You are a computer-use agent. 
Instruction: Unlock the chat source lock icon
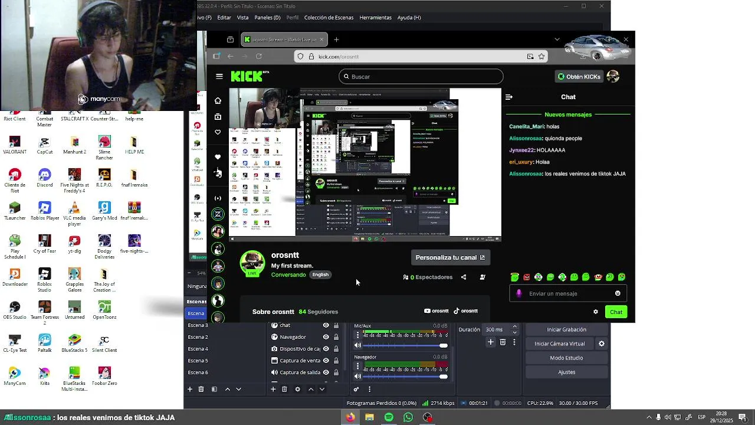(x=336, y=325)
